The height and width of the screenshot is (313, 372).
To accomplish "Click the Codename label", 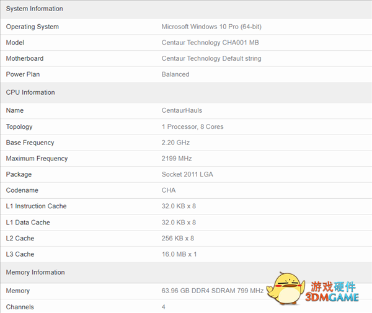I will click(x=22, y=190).
